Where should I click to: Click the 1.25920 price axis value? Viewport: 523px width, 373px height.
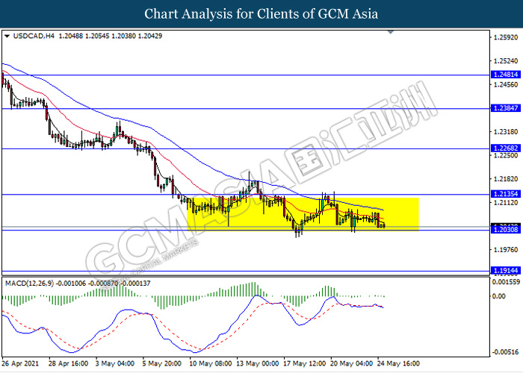pos(506,37)
